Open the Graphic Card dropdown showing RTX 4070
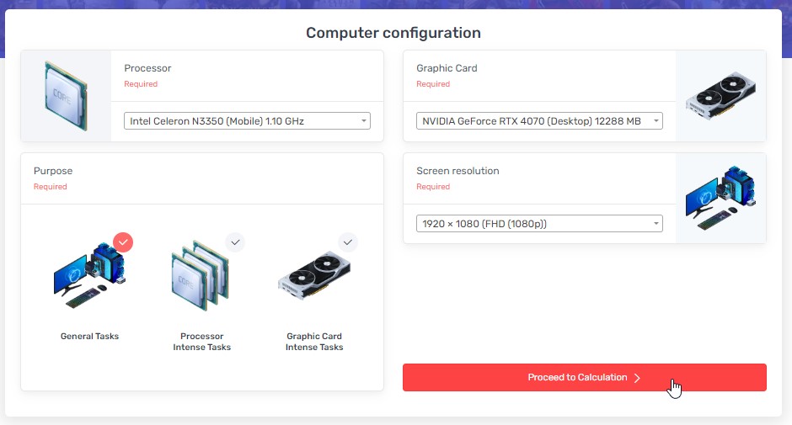Viewport: 792px width, 425px height. (539, 121)
